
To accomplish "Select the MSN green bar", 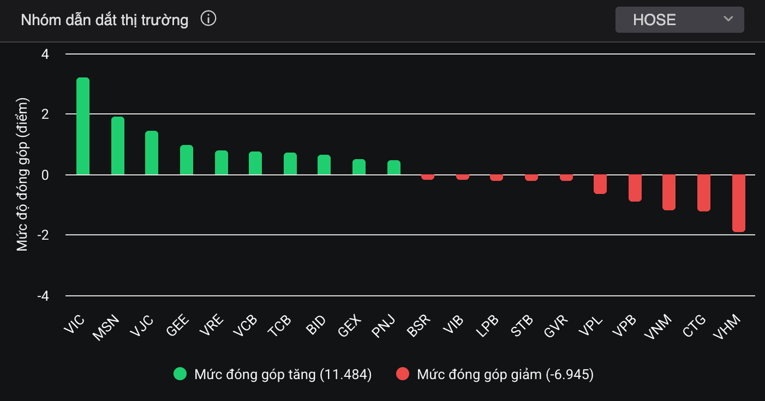I will [118, 146].
